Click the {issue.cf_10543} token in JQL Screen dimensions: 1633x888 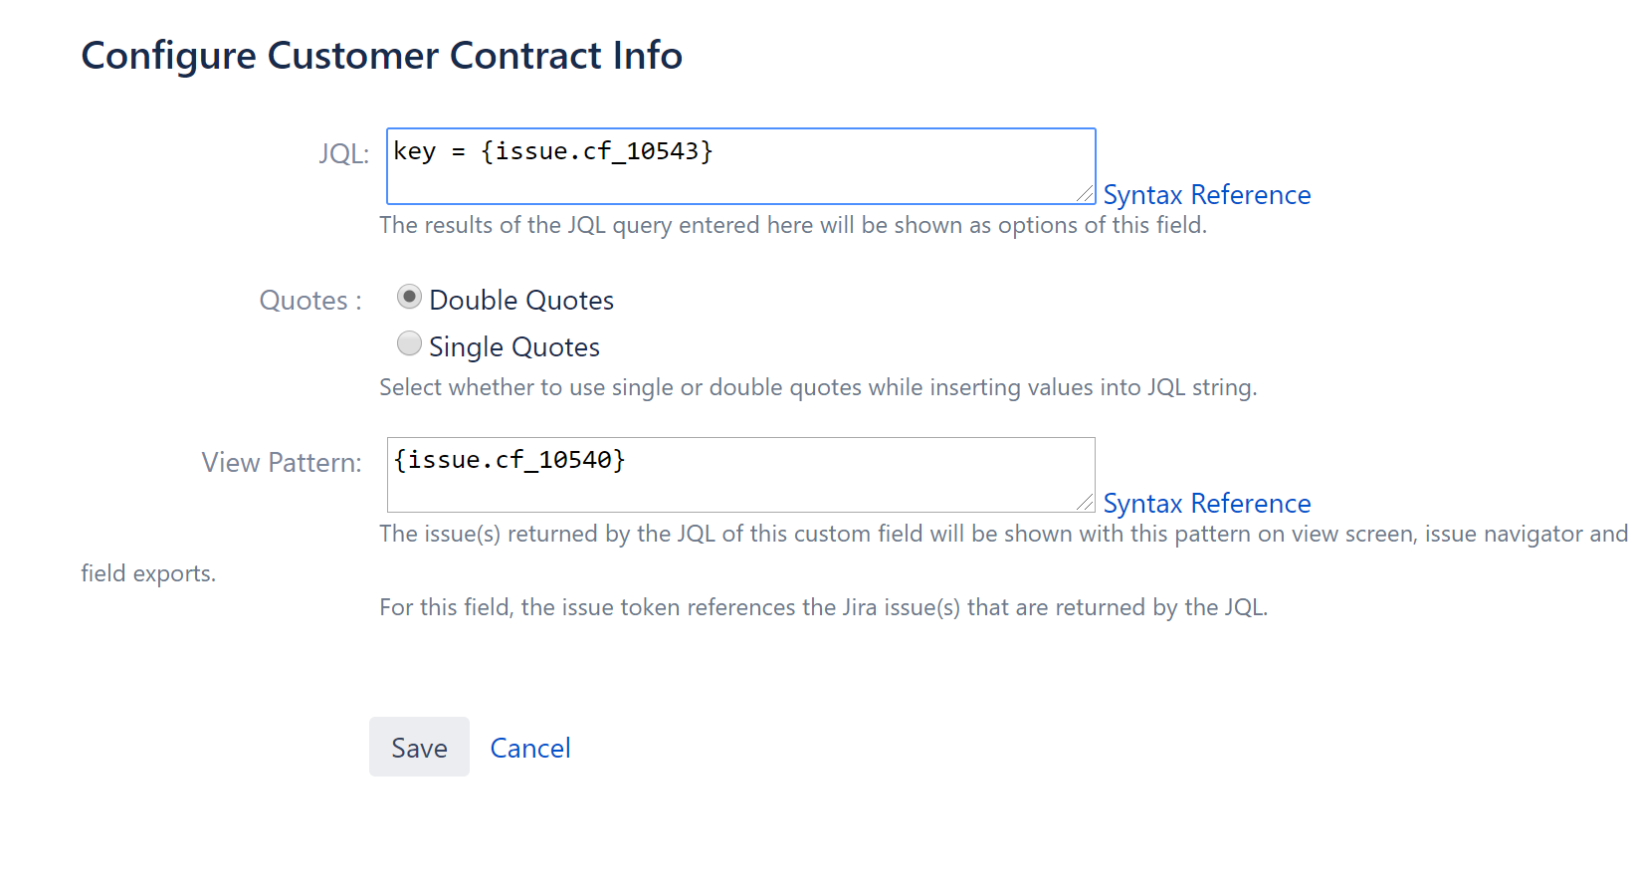pyautogui.click(x=598, y=151)
